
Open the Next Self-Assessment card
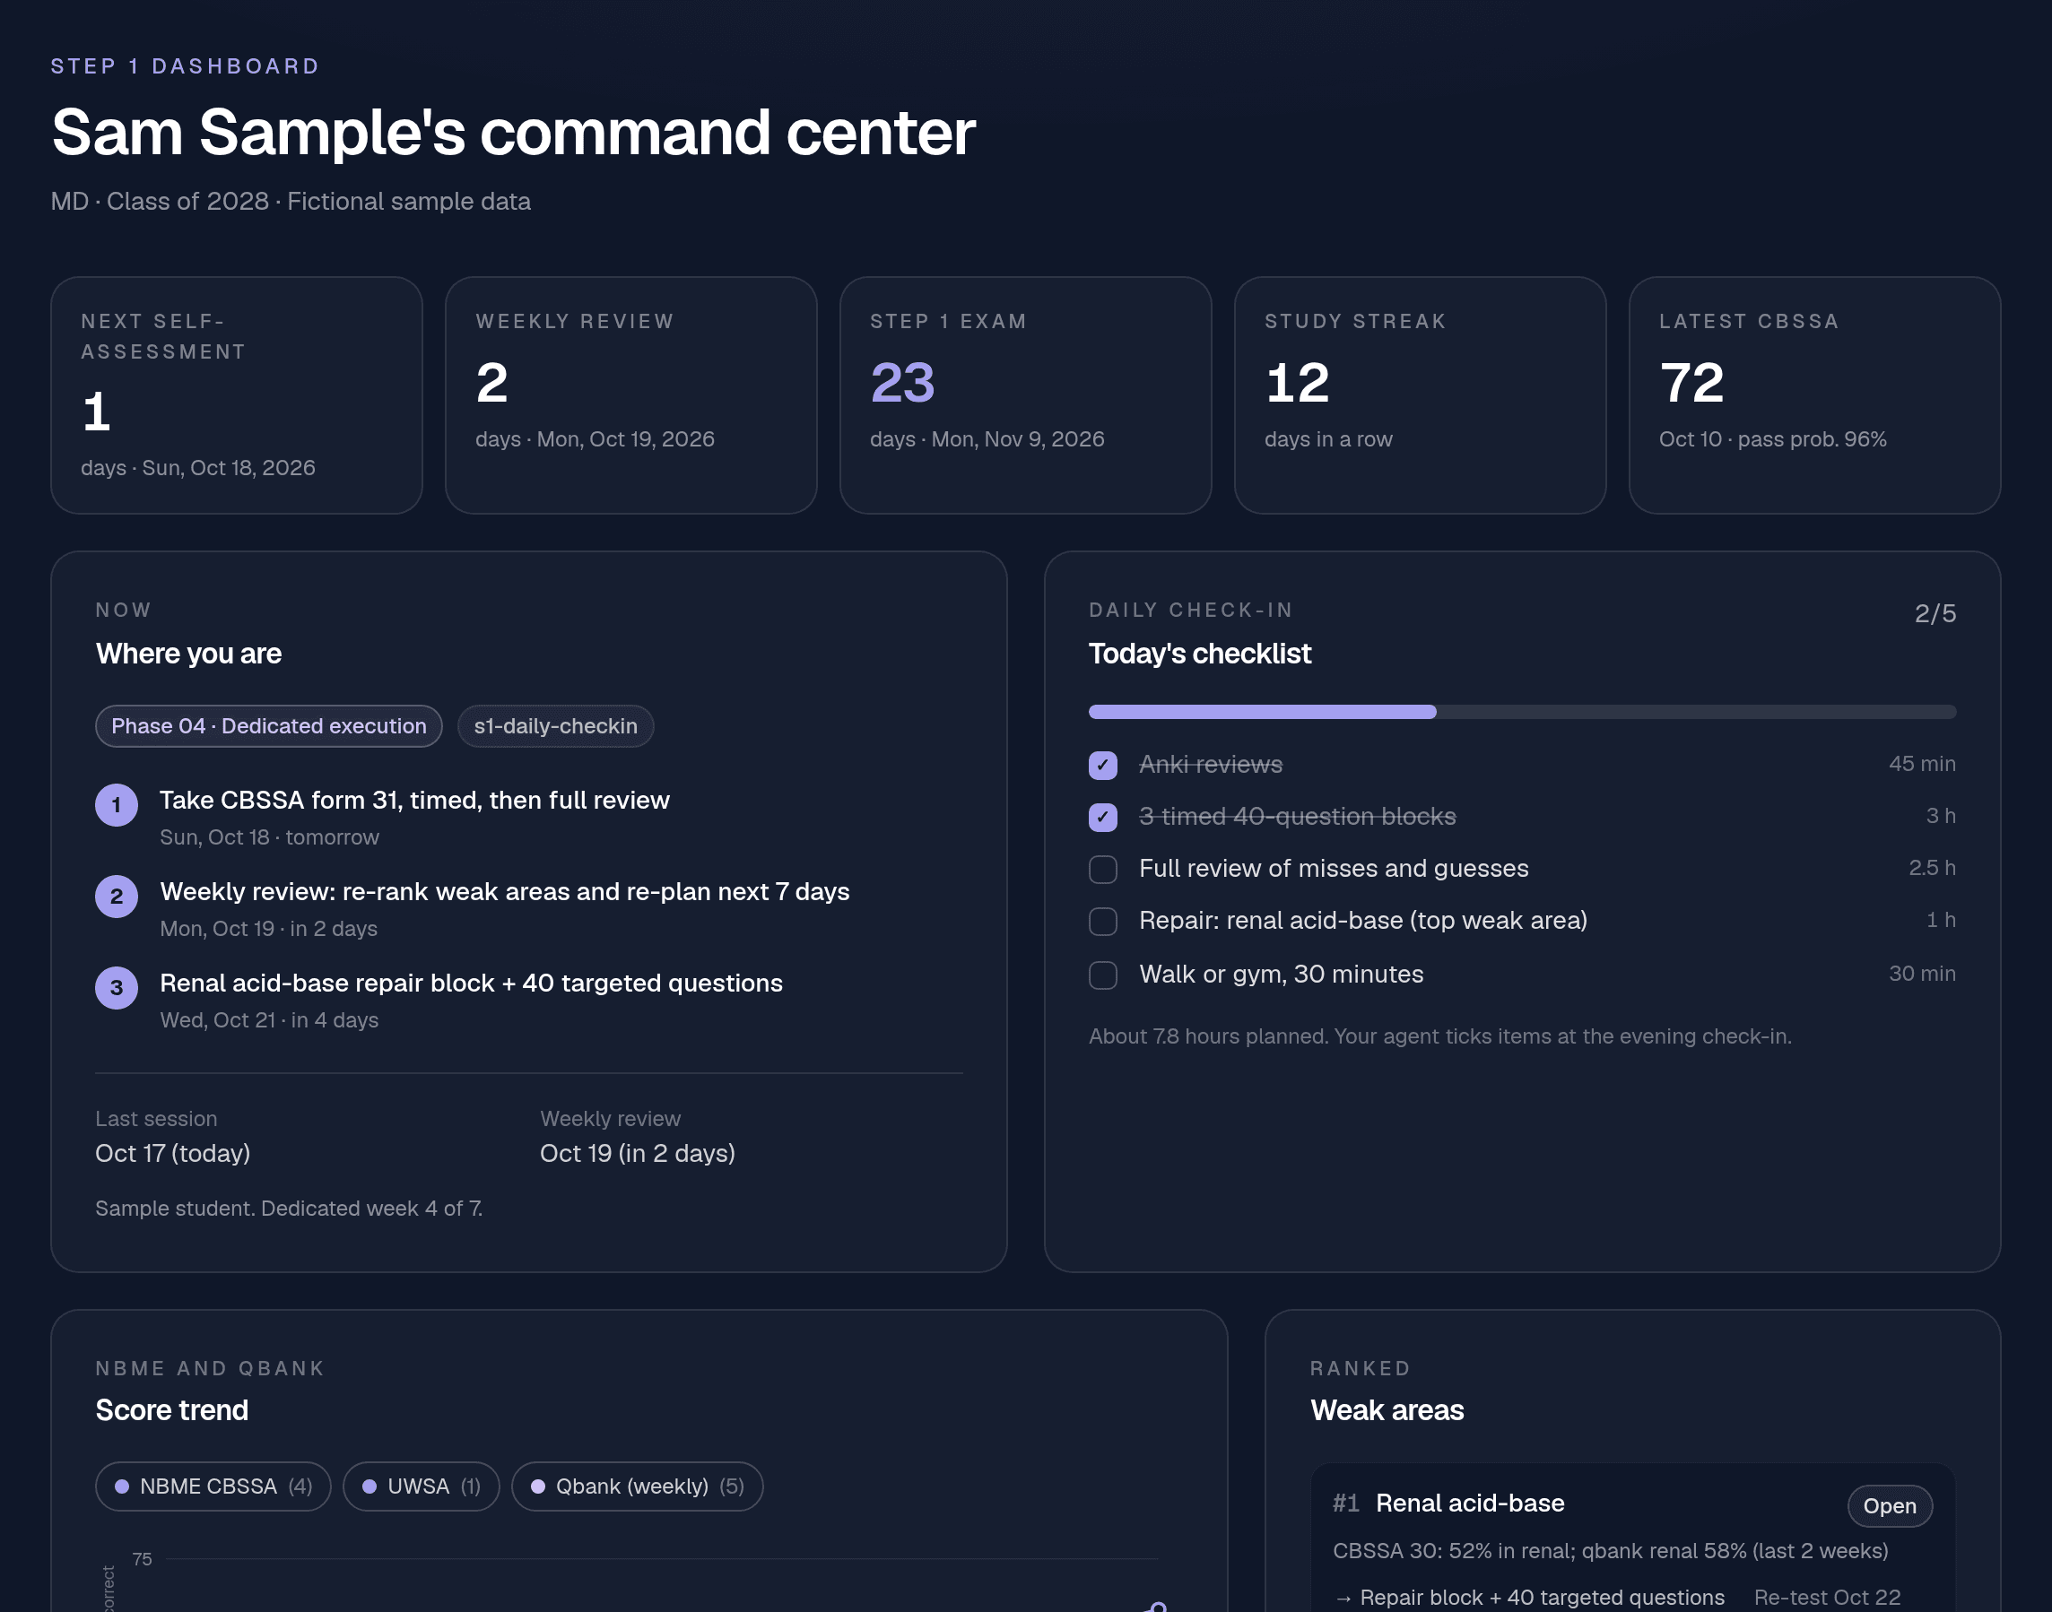[236, 394]
